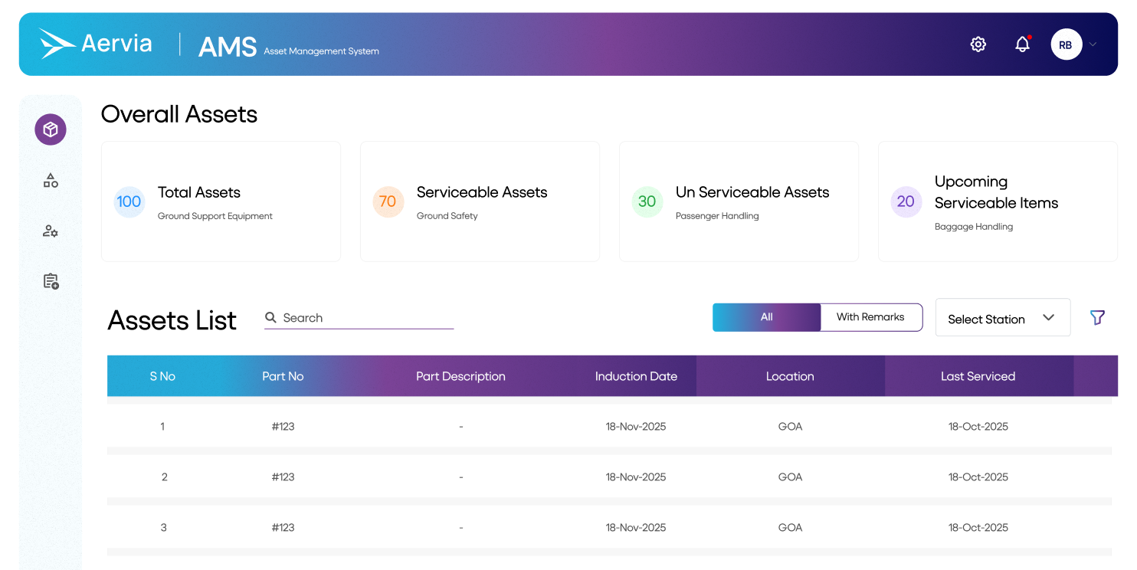Open user management via the user-gear sidebar icon
The width and height of the screenshot is (1137, 570).
[50, 231]
